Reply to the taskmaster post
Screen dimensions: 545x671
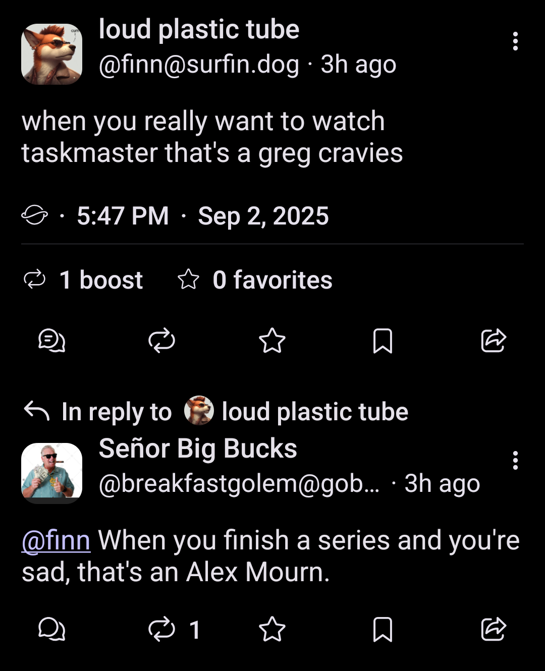[x=52, y=341]
